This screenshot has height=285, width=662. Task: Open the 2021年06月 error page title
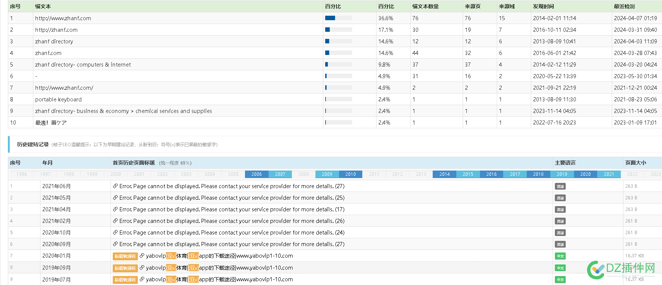[x=232, y=186]
